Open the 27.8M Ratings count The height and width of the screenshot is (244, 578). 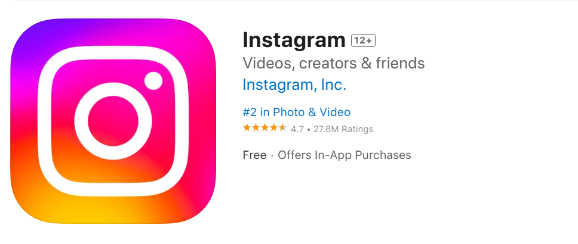[x=343, y=129]
